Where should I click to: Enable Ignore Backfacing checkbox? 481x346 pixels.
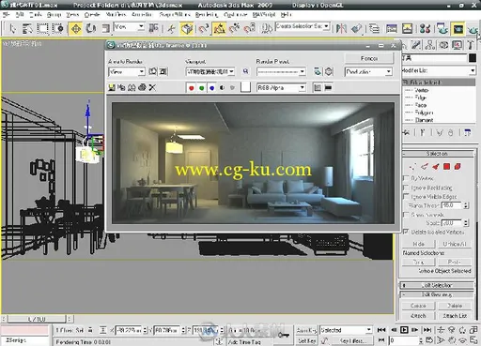click(407, 188)
